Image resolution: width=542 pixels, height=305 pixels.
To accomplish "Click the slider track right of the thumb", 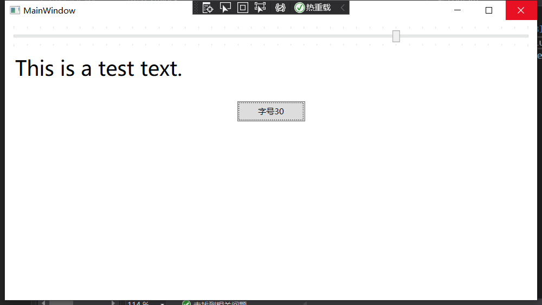I will [x=464, y=36].
